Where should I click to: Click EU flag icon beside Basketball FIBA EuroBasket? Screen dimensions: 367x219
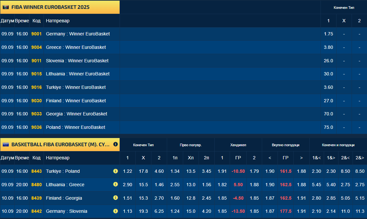pyautogui.click(x=6, y=145)
